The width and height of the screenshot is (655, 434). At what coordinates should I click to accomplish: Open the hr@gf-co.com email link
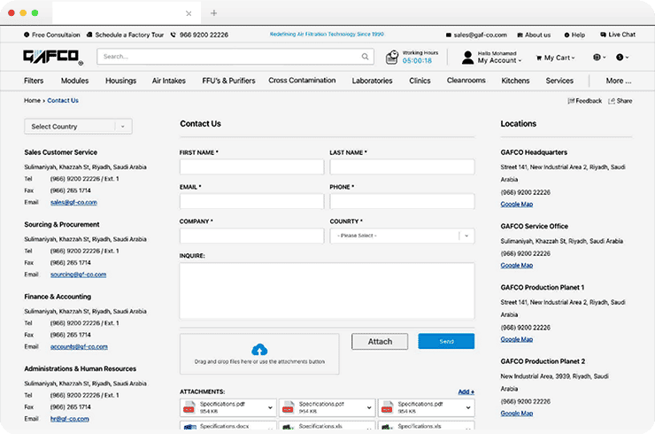[x=69, y=419]
